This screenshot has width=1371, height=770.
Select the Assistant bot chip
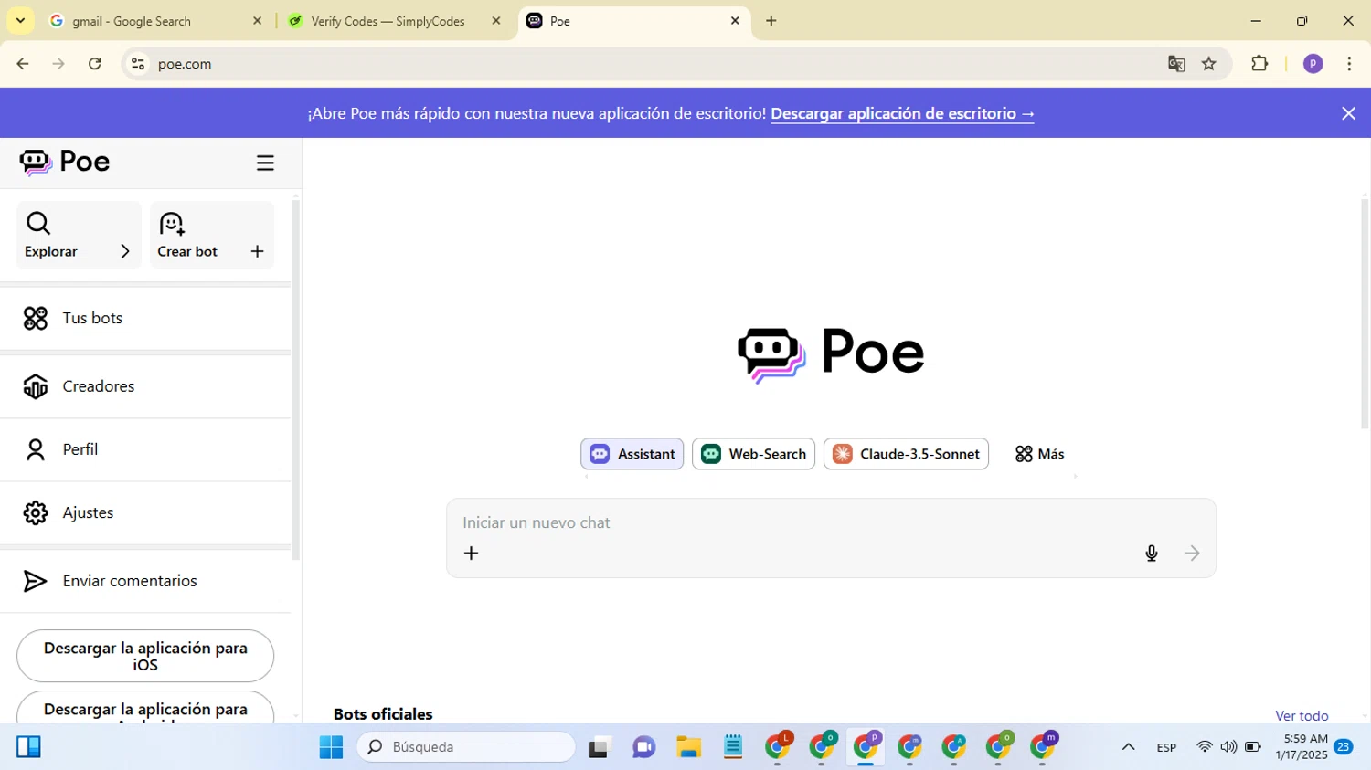coord(632,454)
